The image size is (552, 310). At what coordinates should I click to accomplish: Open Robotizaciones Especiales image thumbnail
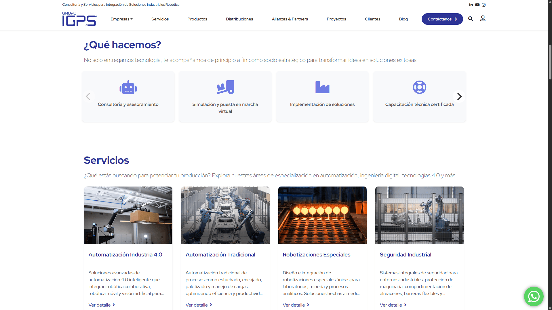[322, 215]
